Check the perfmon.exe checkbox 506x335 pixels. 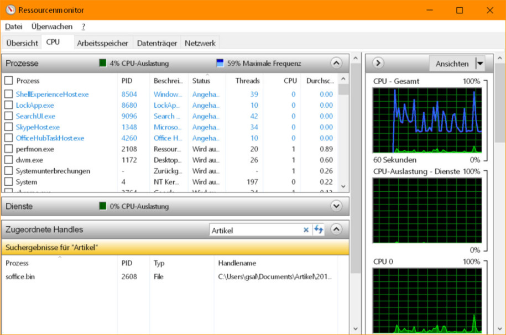point(9,149)
